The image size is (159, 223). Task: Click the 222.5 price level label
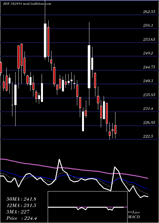coord(149,136)
